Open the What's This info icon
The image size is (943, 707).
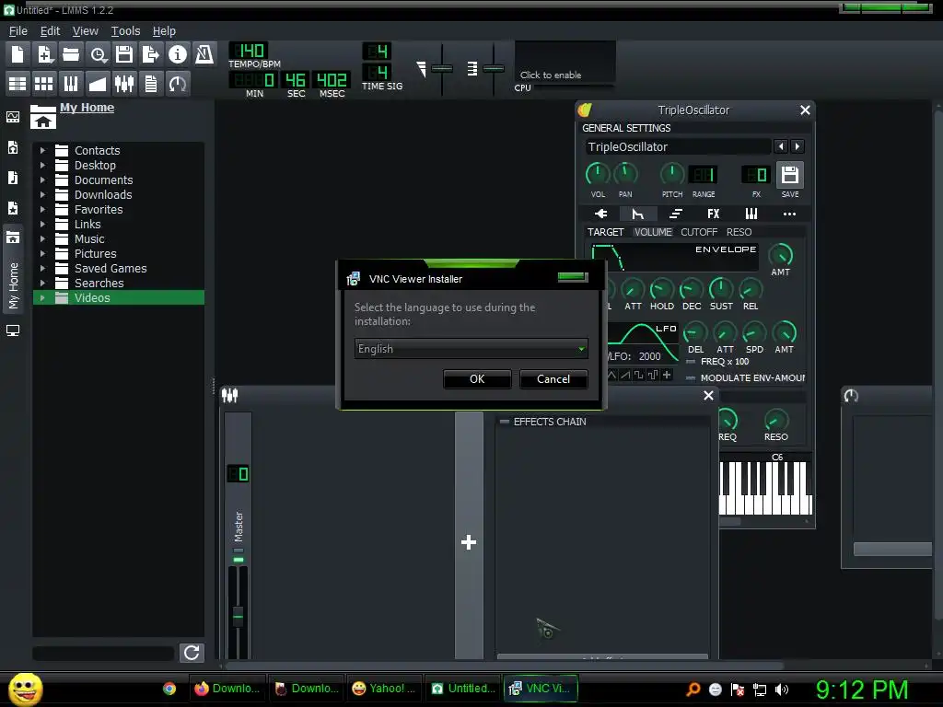178,54
